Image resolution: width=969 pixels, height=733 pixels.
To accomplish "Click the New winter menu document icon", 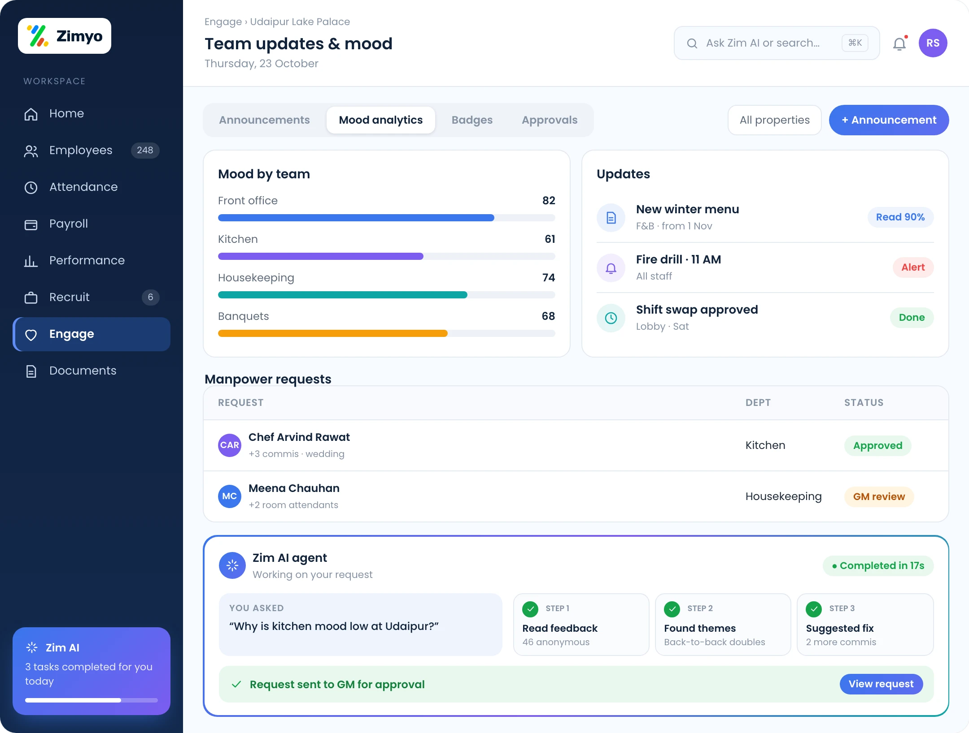I will point(611,218).
